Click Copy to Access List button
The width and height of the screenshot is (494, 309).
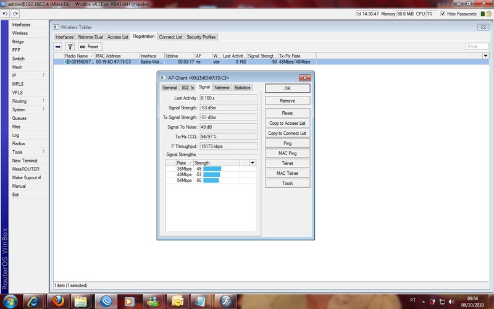287,123
